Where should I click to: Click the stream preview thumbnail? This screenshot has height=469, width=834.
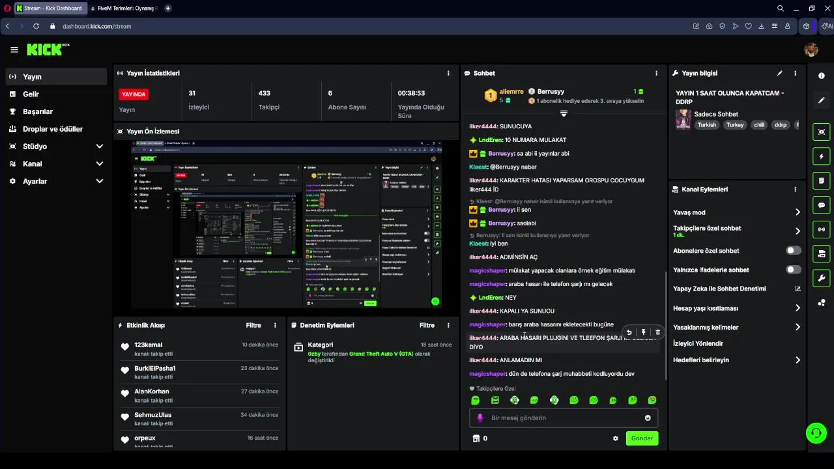287,224
